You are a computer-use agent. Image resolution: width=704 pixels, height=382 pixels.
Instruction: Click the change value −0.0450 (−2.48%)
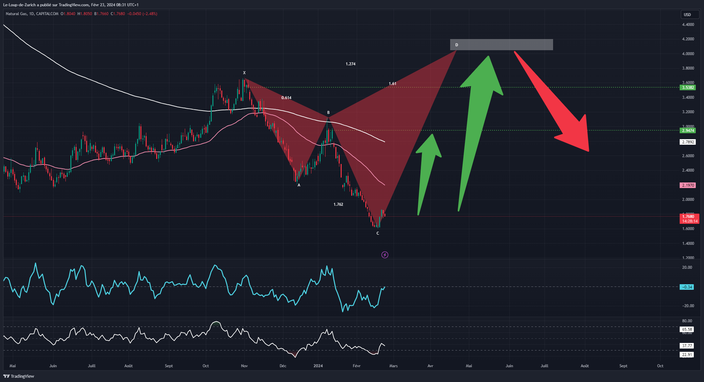[x=142, y=14]
